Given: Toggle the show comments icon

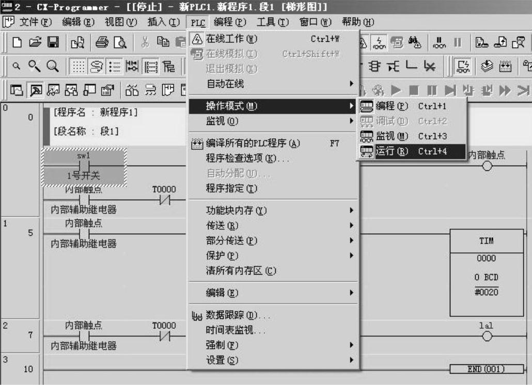Looking at the screenshot, I should 97,67.
